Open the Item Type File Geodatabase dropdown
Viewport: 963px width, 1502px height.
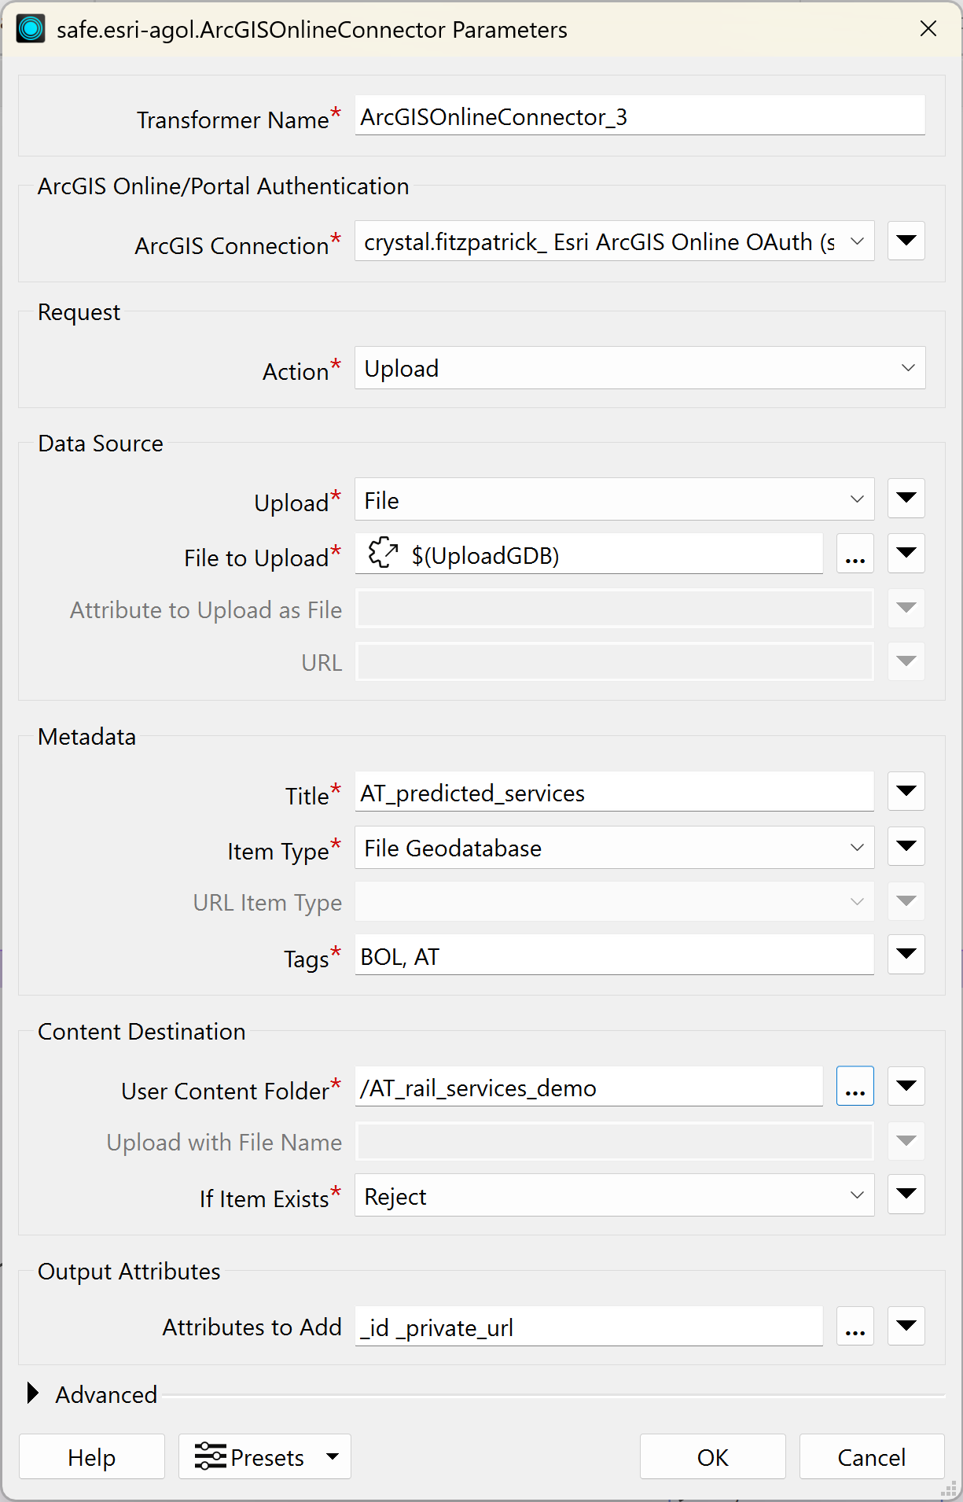click(x=614, y=848)
